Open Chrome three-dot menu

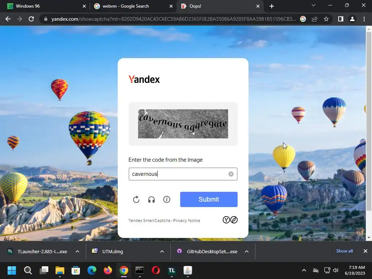364,19
